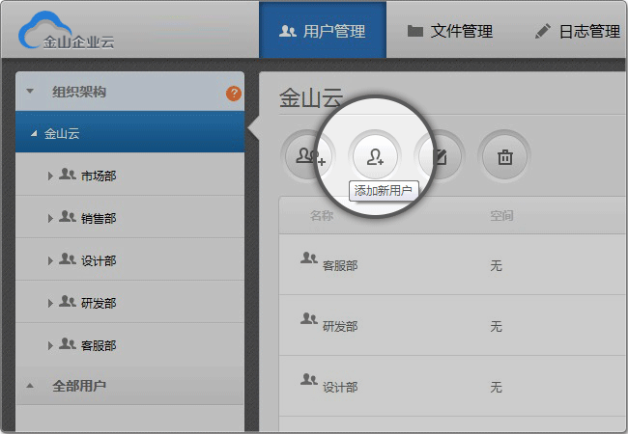Image resolution: width=628 pixels, height=434 pixels.
Task: Click the group icon beside sidebar 研发部
Action: coord(68,301)
